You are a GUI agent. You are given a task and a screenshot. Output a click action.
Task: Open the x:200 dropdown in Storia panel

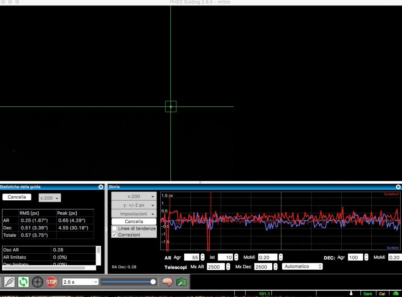click(x=134, y=197)
